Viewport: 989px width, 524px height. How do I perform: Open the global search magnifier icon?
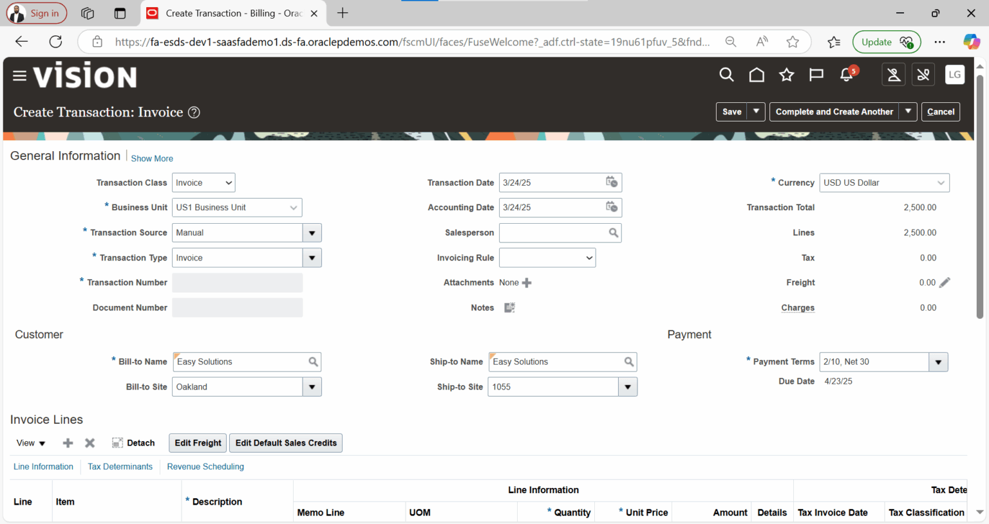[x=726, y=75]
